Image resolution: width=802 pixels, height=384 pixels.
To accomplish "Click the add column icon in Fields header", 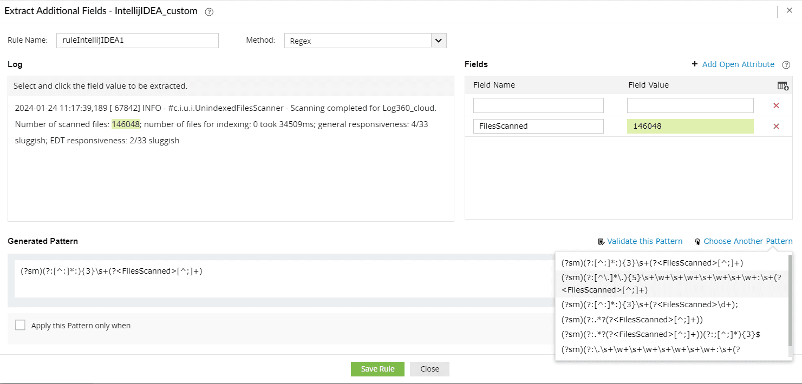I will click(783, 85).
